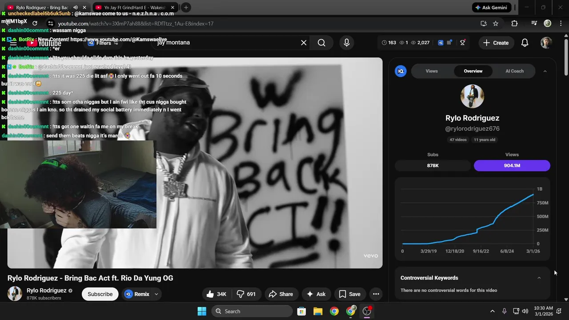Click the vidIQ IQ logo in header stats

click(441, 43)
